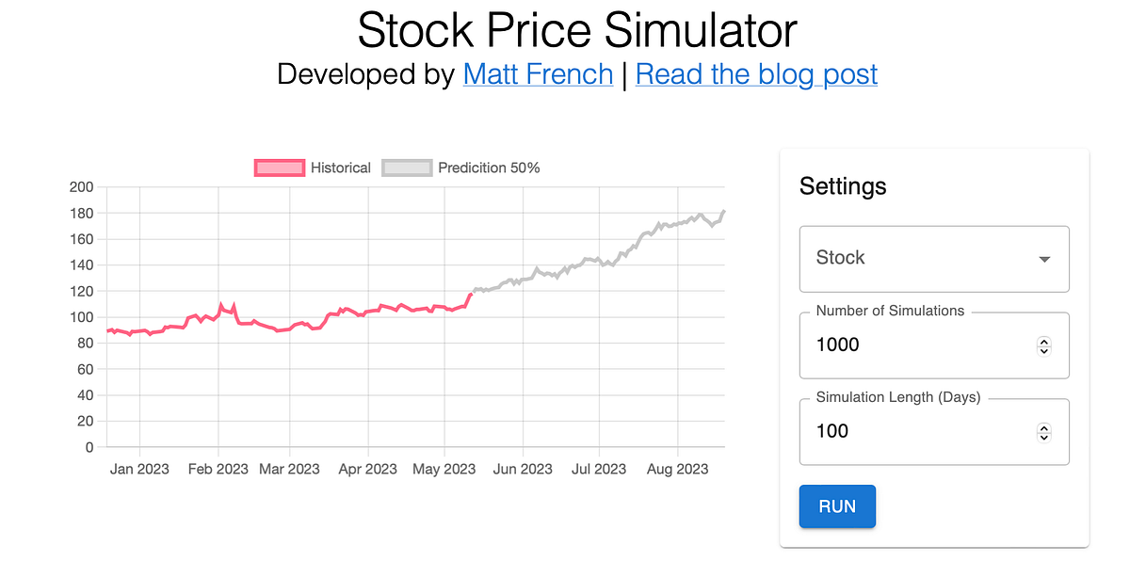The image size is (1130, 577).
Task: Decrement the Simulation Length days
Action: point(1043,437)
